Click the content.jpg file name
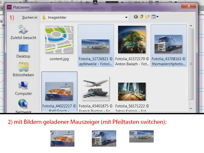Screen dimensions: 204x153 [59, 59]
